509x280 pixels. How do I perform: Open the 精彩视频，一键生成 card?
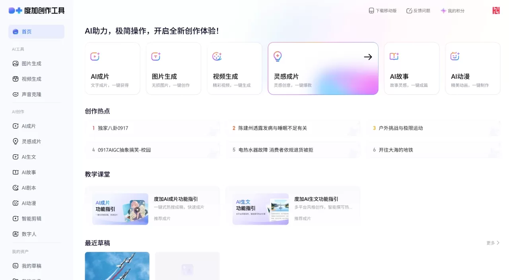[235, 68]
